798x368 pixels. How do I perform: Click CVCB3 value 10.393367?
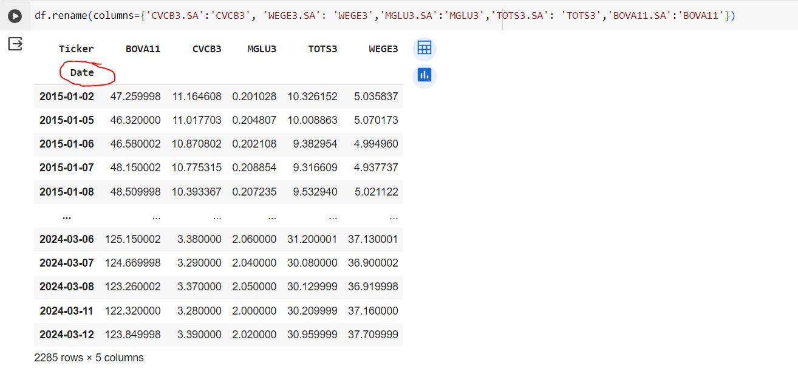(197, 192)
